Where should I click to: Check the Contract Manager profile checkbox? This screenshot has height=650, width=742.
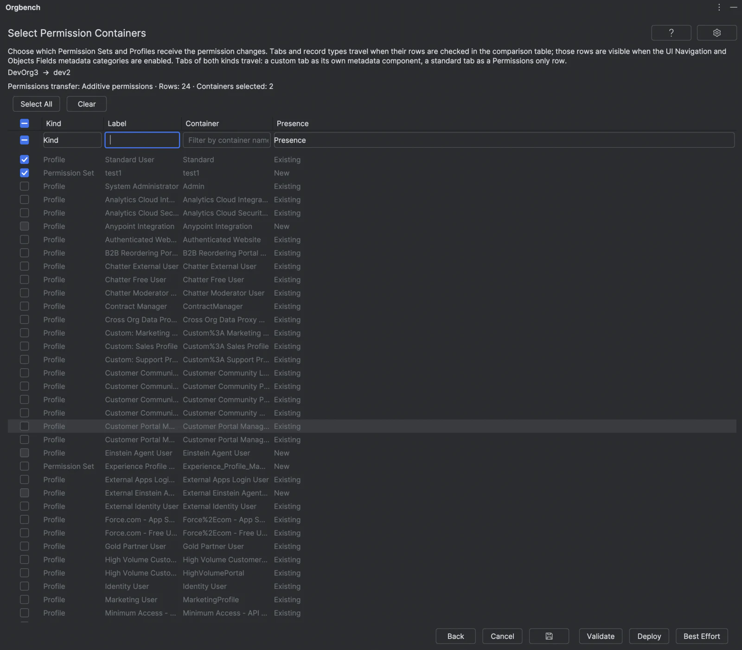click(x=25, y=306)
